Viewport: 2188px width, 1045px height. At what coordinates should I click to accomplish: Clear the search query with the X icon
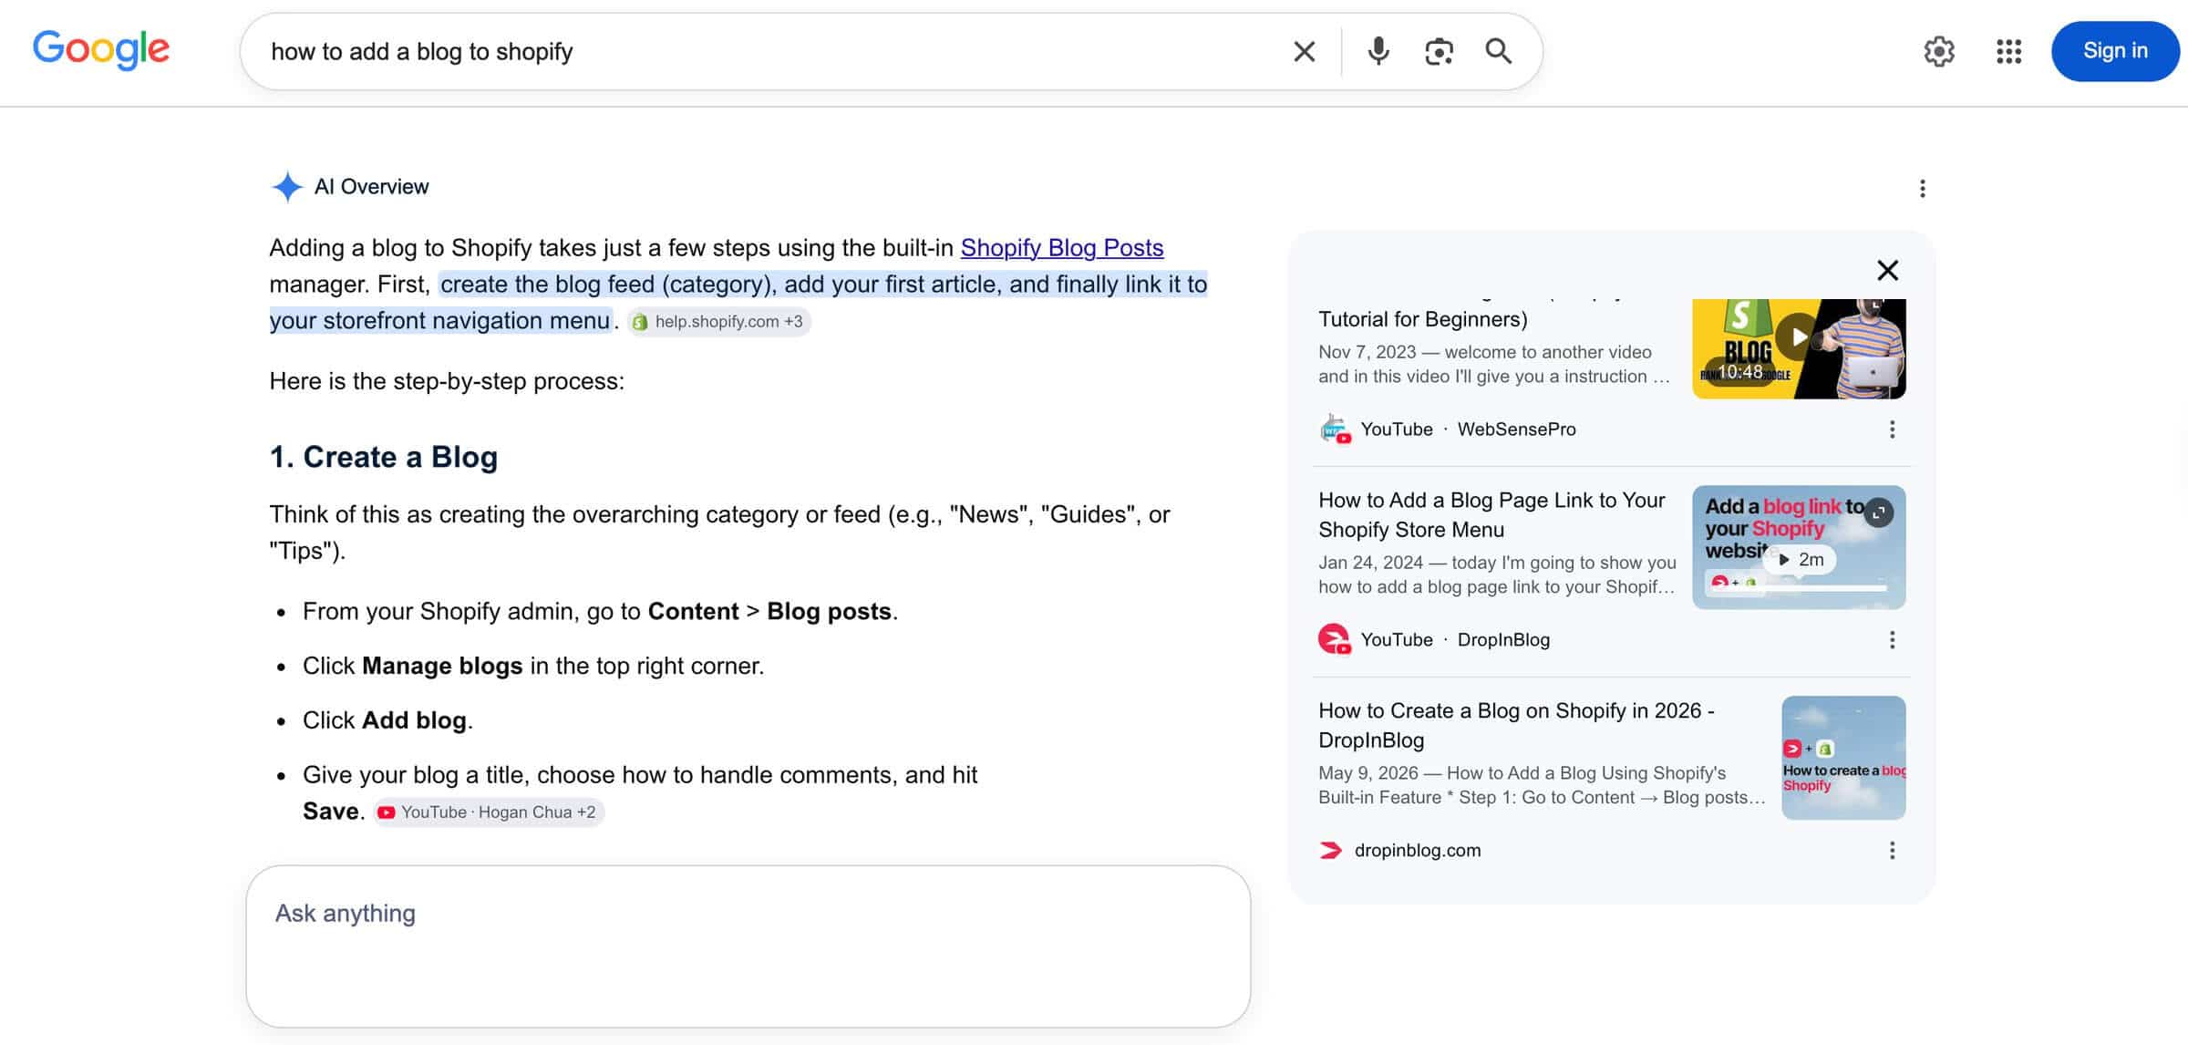(x=1305, y=51)
